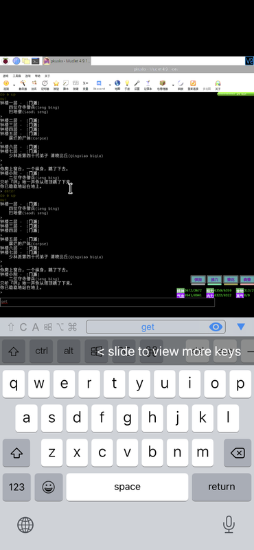The height and width of the screenshot is (550, 254).
Task: Expand the dropdown arrow next to Discord
Action: [110, 85]
